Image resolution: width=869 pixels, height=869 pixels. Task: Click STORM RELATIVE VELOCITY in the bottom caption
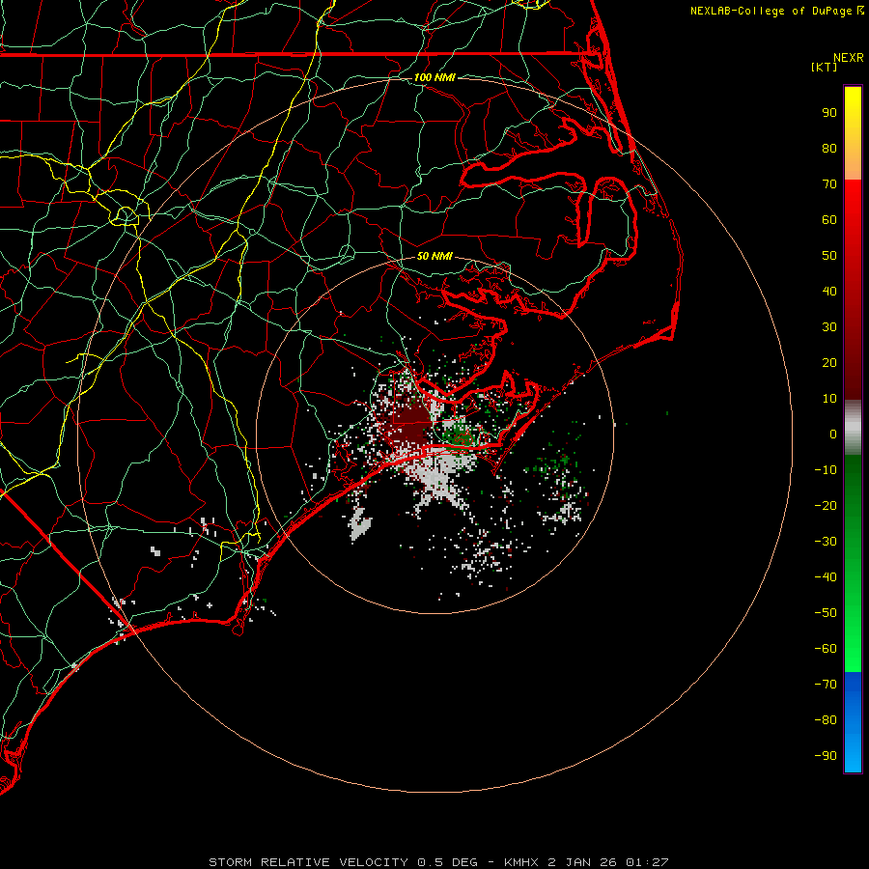(308, 862)
